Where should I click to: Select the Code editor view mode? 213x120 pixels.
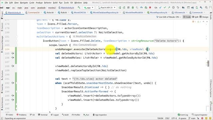187,17
